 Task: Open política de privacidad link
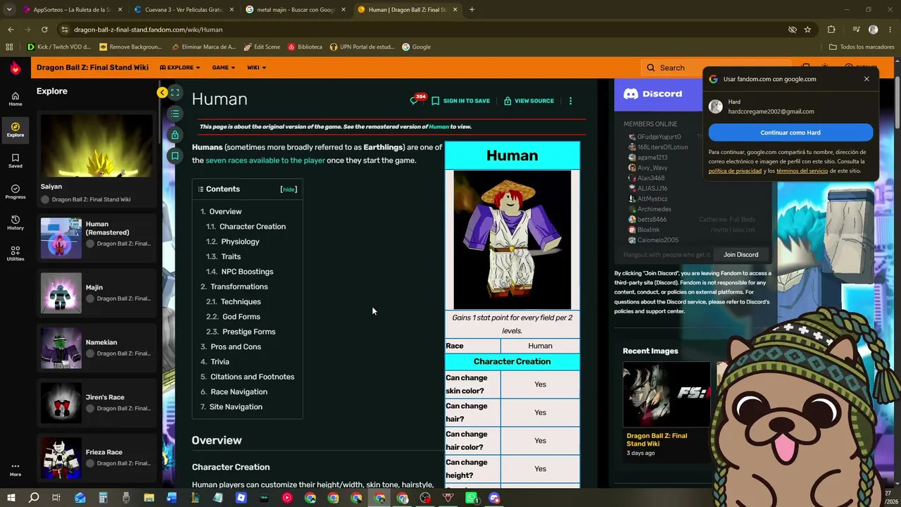[735, 171]
